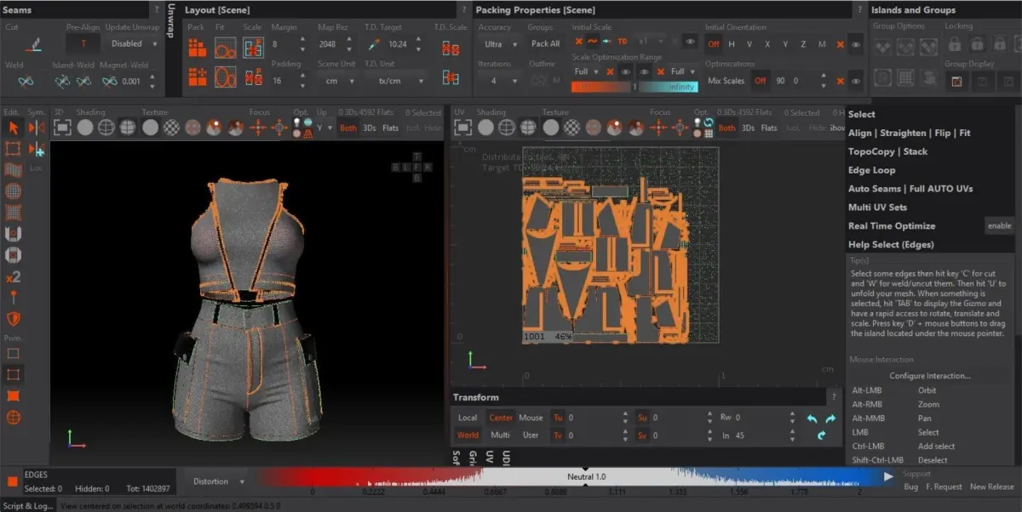Toggle Both display mode in 3D view
1022x512 pixels.
(348, 128)
